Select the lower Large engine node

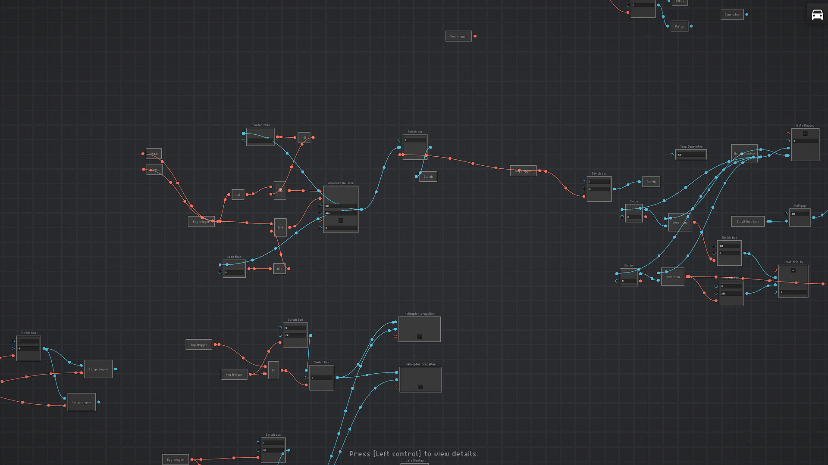pos(82,402)
